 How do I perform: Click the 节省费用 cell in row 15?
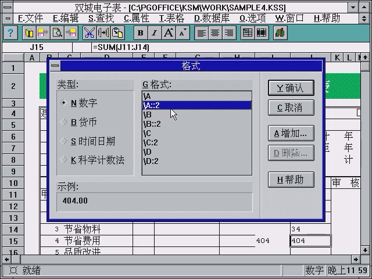(82, 241)
